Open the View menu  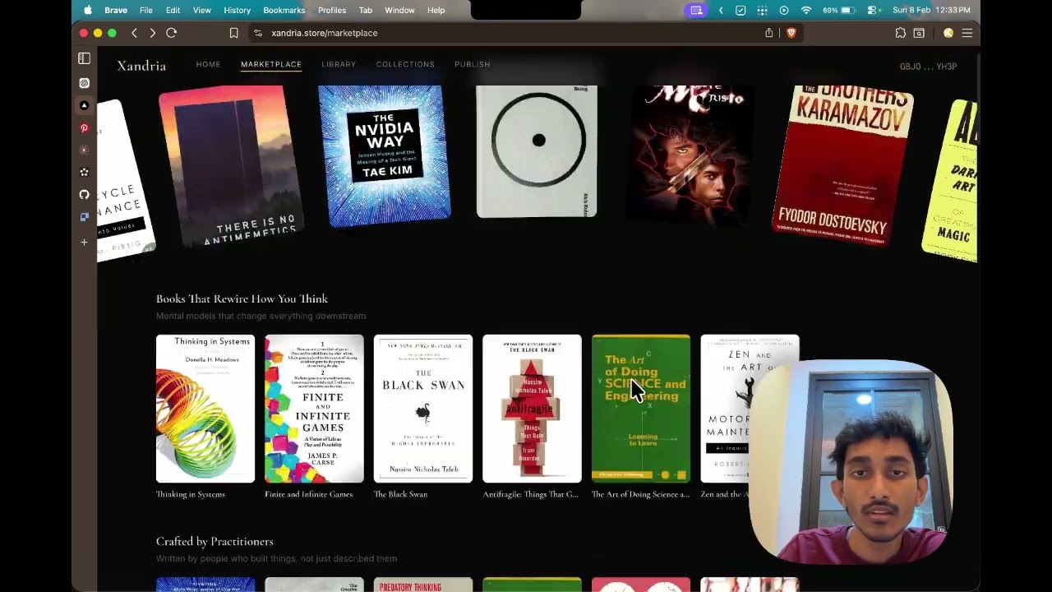coord(201,11)
